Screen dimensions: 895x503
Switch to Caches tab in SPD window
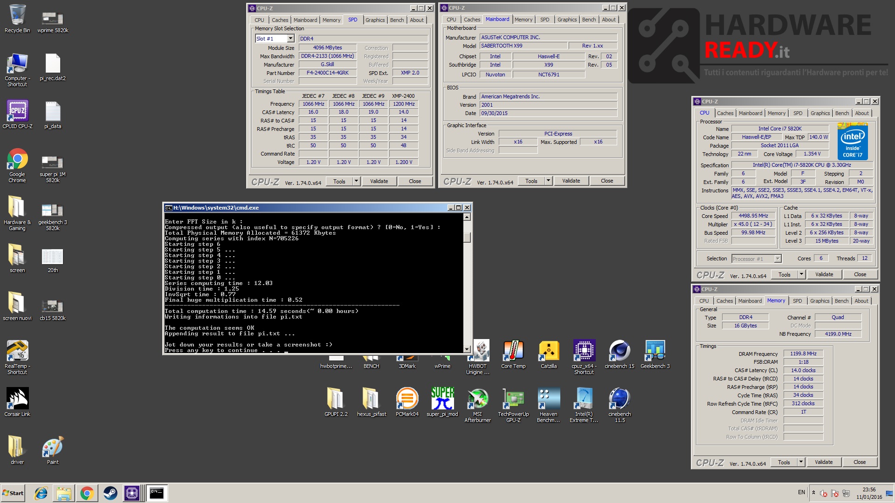[x=280, y=20]
